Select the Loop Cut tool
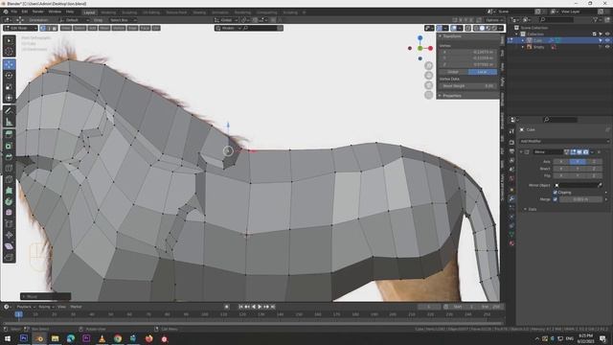The height and width of the screenshot is (345, 613). (9, 169)
